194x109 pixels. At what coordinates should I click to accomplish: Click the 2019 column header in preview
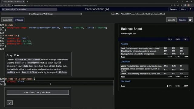tap(169, 39)
